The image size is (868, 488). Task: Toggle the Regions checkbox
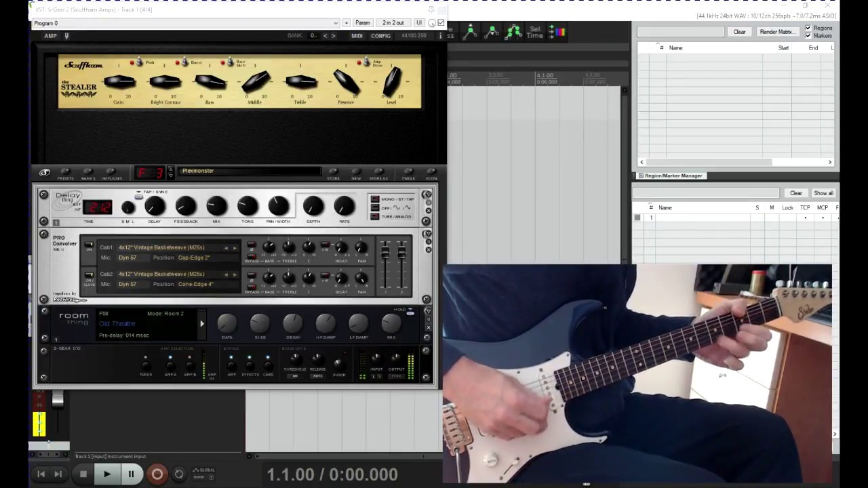point(808,28)
